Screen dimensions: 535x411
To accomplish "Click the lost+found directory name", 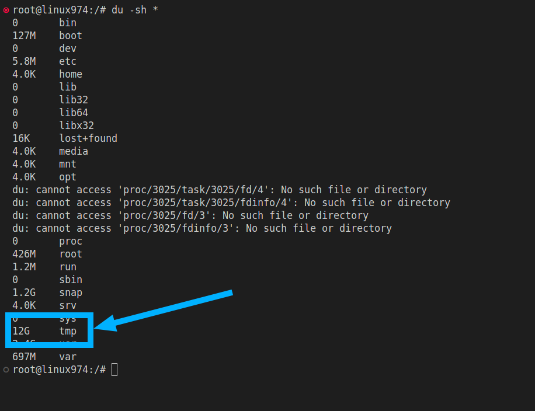I will (88, 138).
